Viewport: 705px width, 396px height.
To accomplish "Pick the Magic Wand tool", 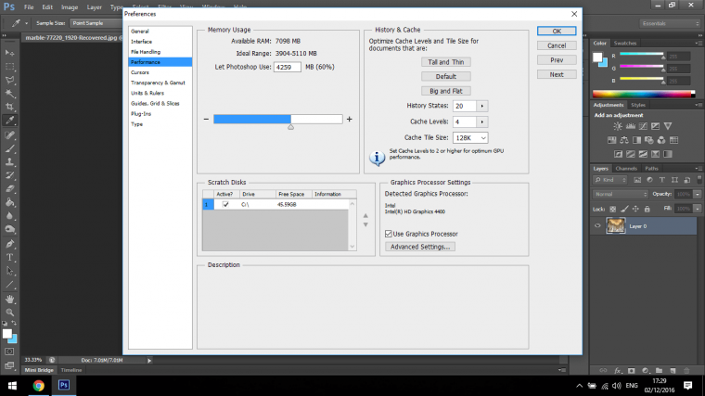I will 9,94.
